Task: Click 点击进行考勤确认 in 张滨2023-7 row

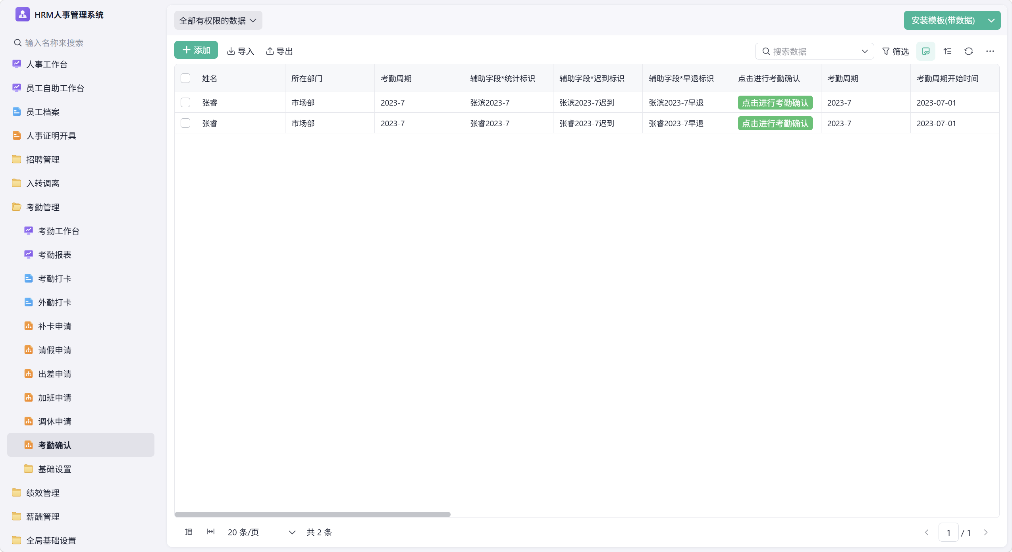Action: pyautogui.click(x=775, y=103)
